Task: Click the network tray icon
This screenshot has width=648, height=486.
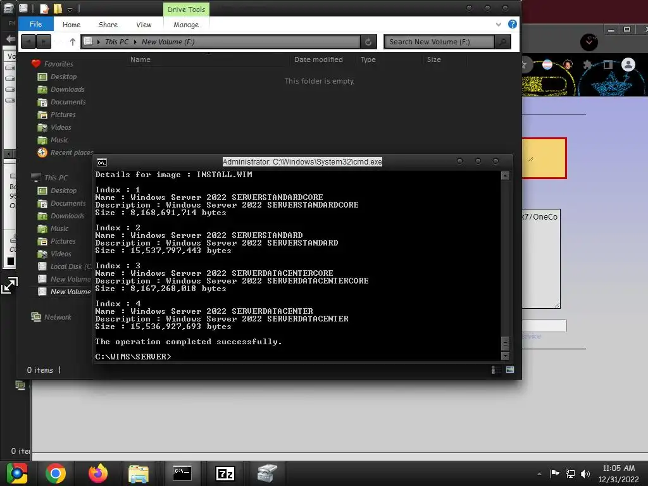Action: [570, 474]
